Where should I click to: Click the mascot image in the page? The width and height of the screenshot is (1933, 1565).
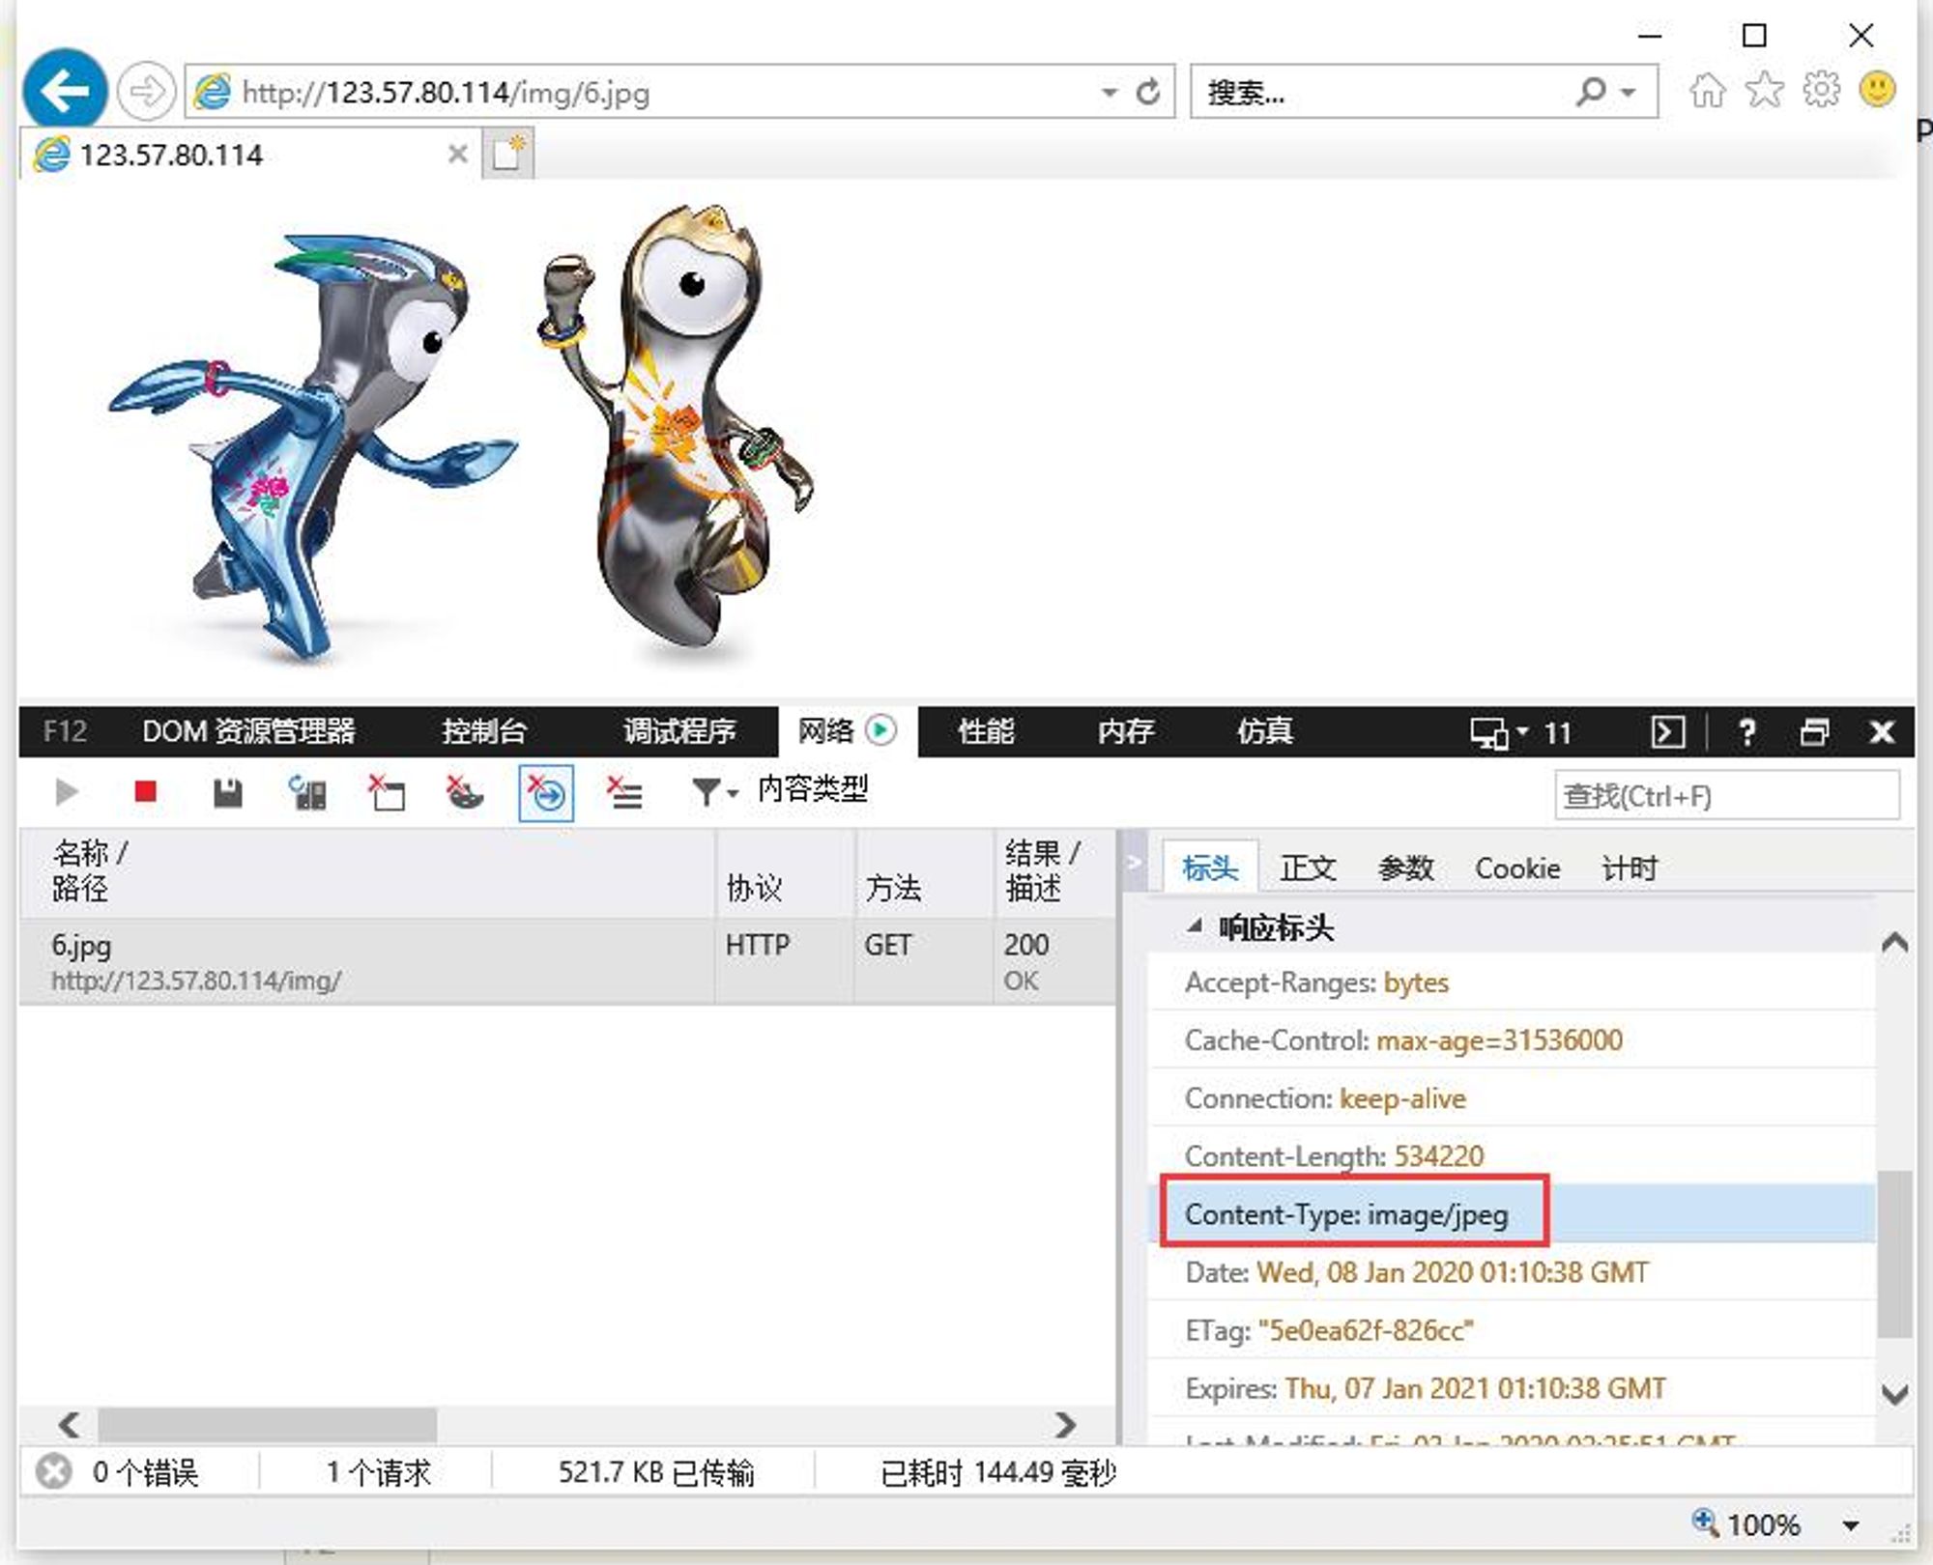pyautogui.click(x=461, y=435)
